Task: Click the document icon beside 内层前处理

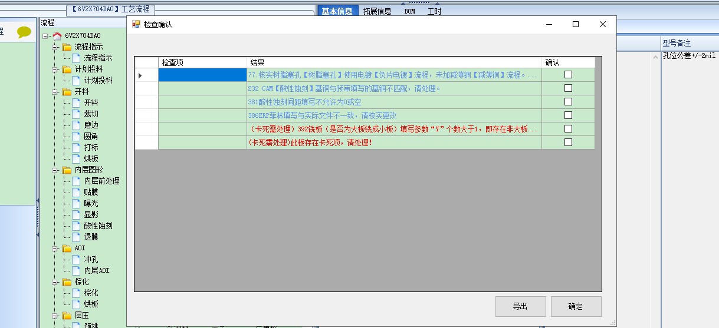Action: coord(76,181)
